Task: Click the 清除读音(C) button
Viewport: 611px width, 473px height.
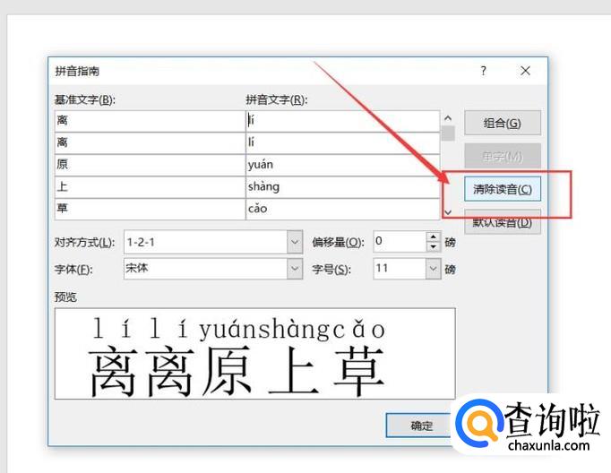Action: pyautogui.click(x=503, y=189)
